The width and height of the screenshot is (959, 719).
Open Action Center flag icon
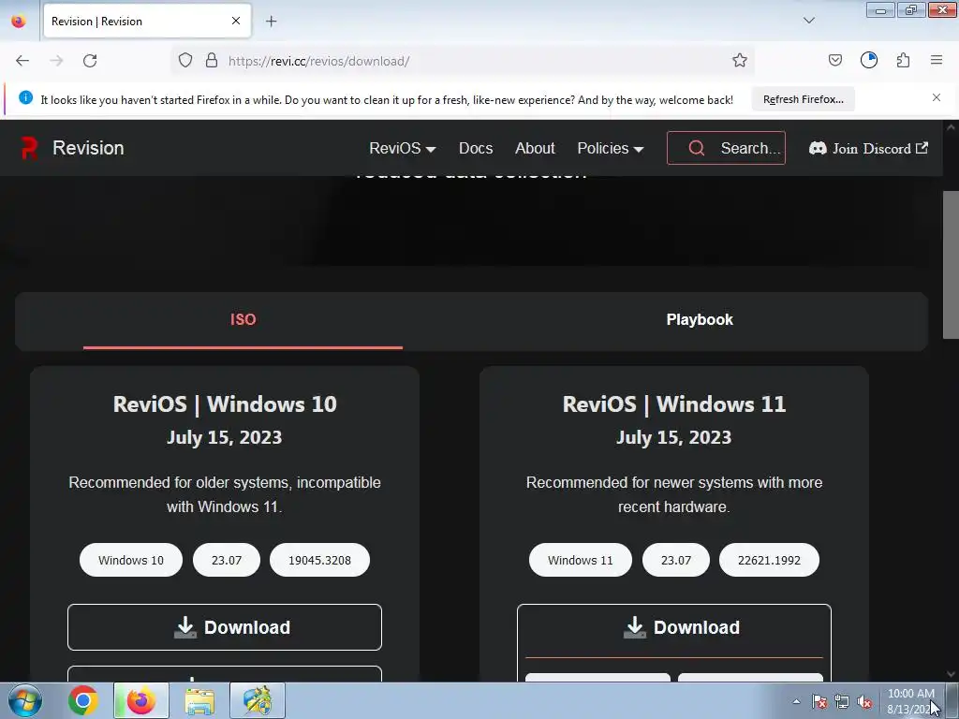coord(819,701)
